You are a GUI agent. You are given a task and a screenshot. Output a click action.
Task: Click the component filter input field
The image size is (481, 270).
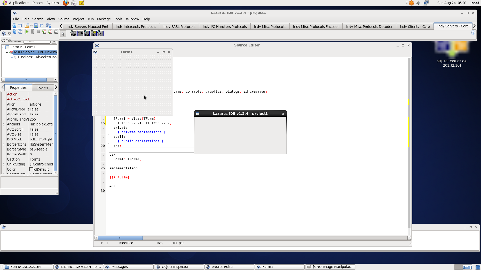[x=37, y=41]
